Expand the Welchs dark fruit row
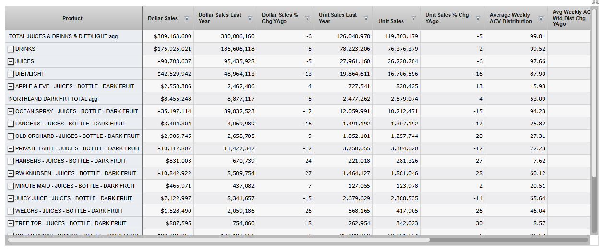The image size is (603, 249). point(11,211)
